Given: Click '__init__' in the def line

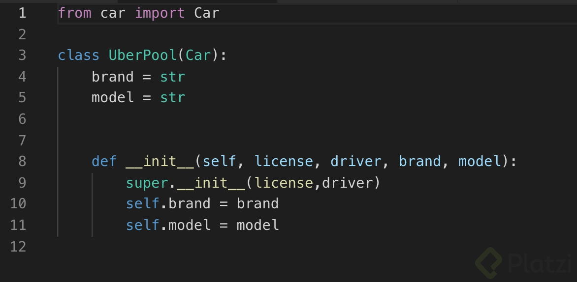Looking at the screenshot, I should click(160, 161).
